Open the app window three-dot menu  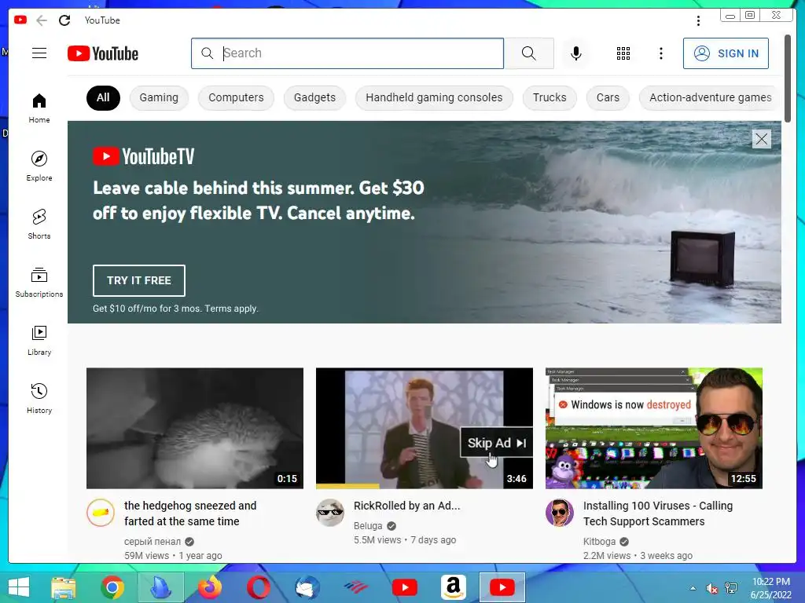pos(698,20)
